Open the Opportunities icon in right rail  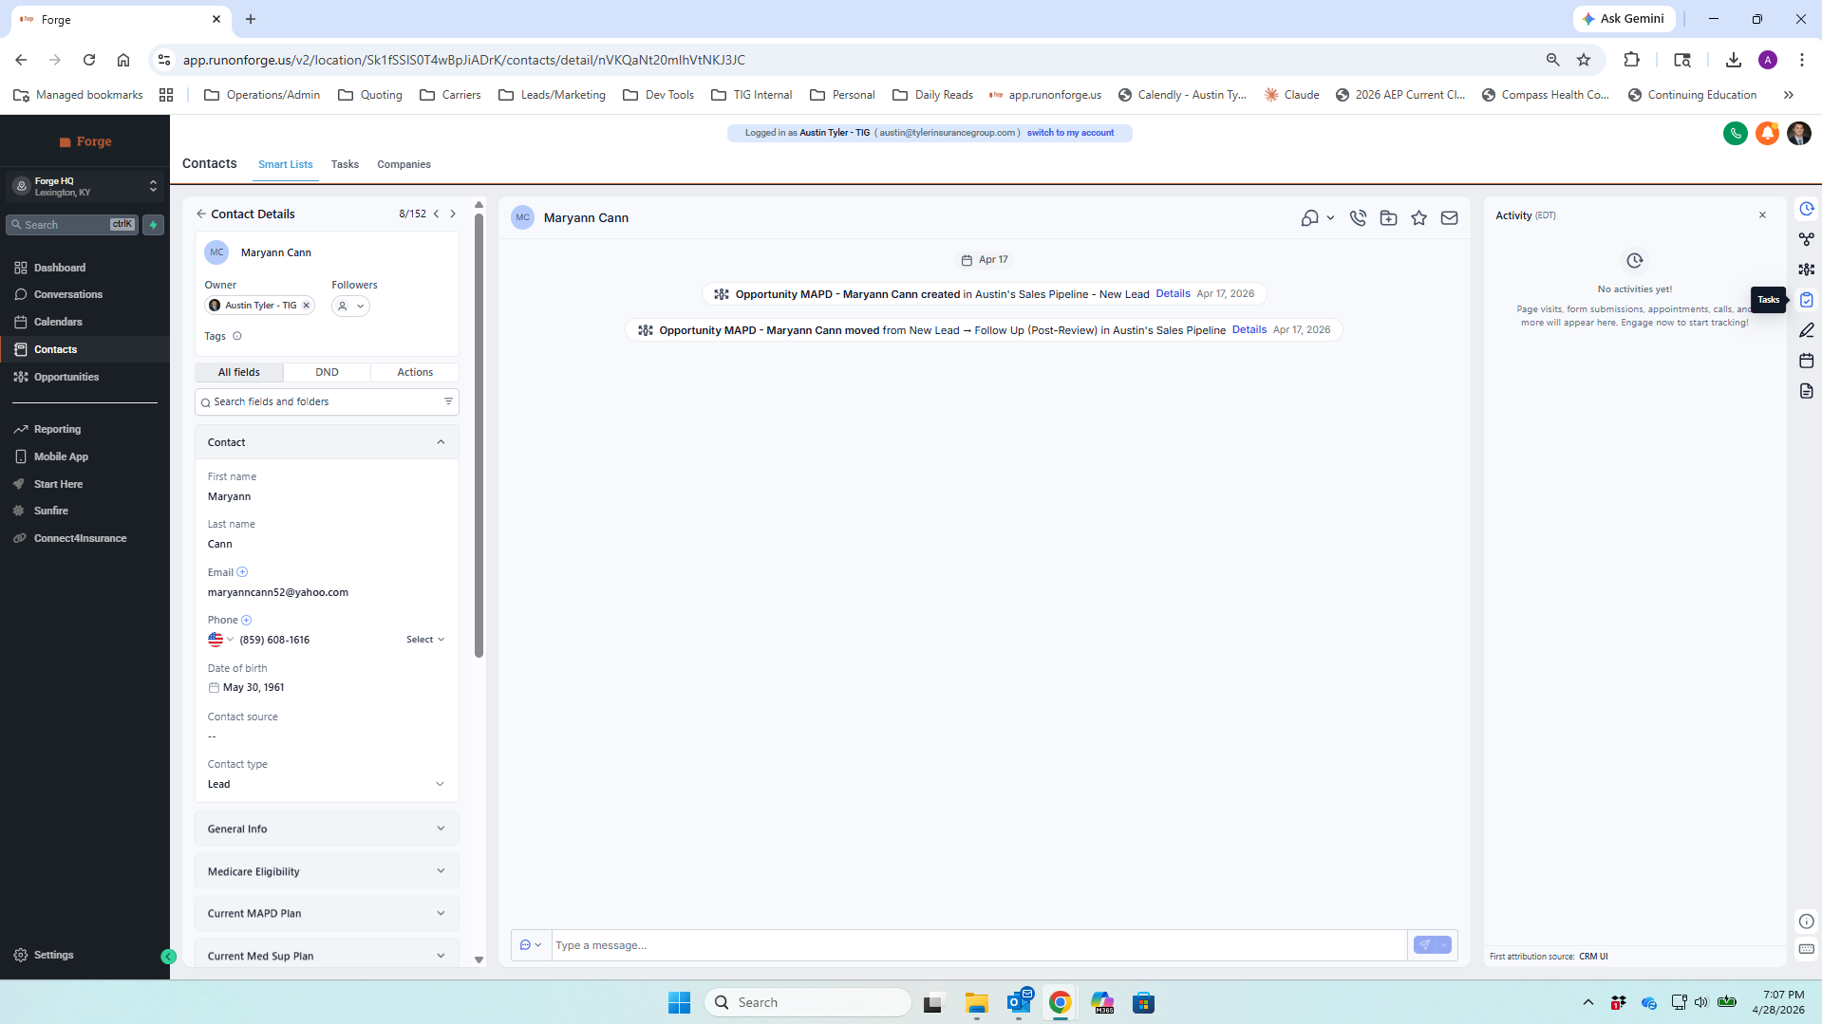pos(1806,270)
